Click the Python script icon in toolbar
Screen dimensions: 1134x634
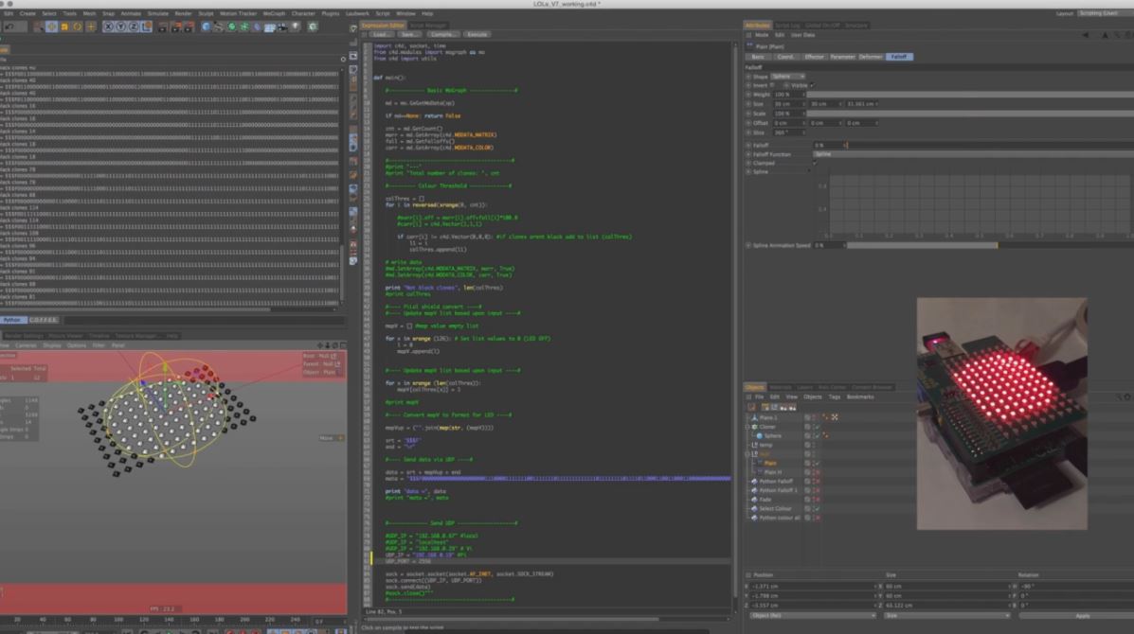(x=313, y=26)
